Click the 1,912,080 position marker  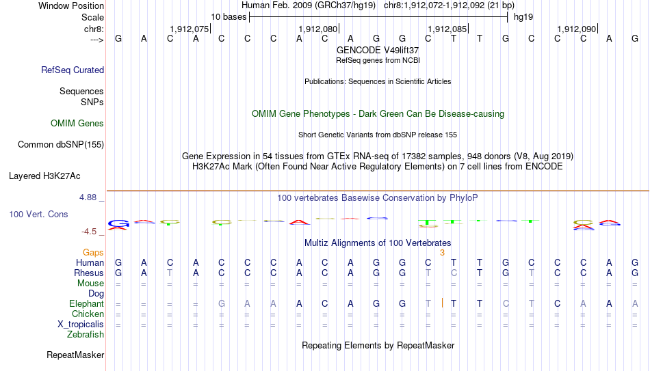318,29
